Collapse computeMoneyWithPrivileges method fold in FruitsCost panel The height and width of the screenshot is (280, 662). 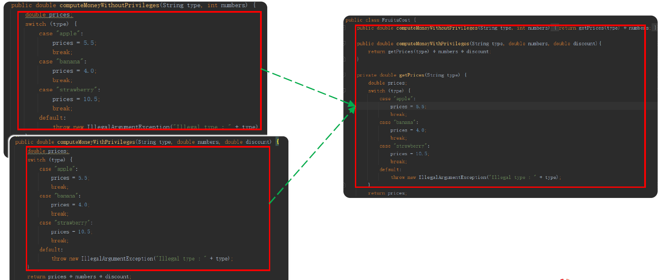coord(344,44)
